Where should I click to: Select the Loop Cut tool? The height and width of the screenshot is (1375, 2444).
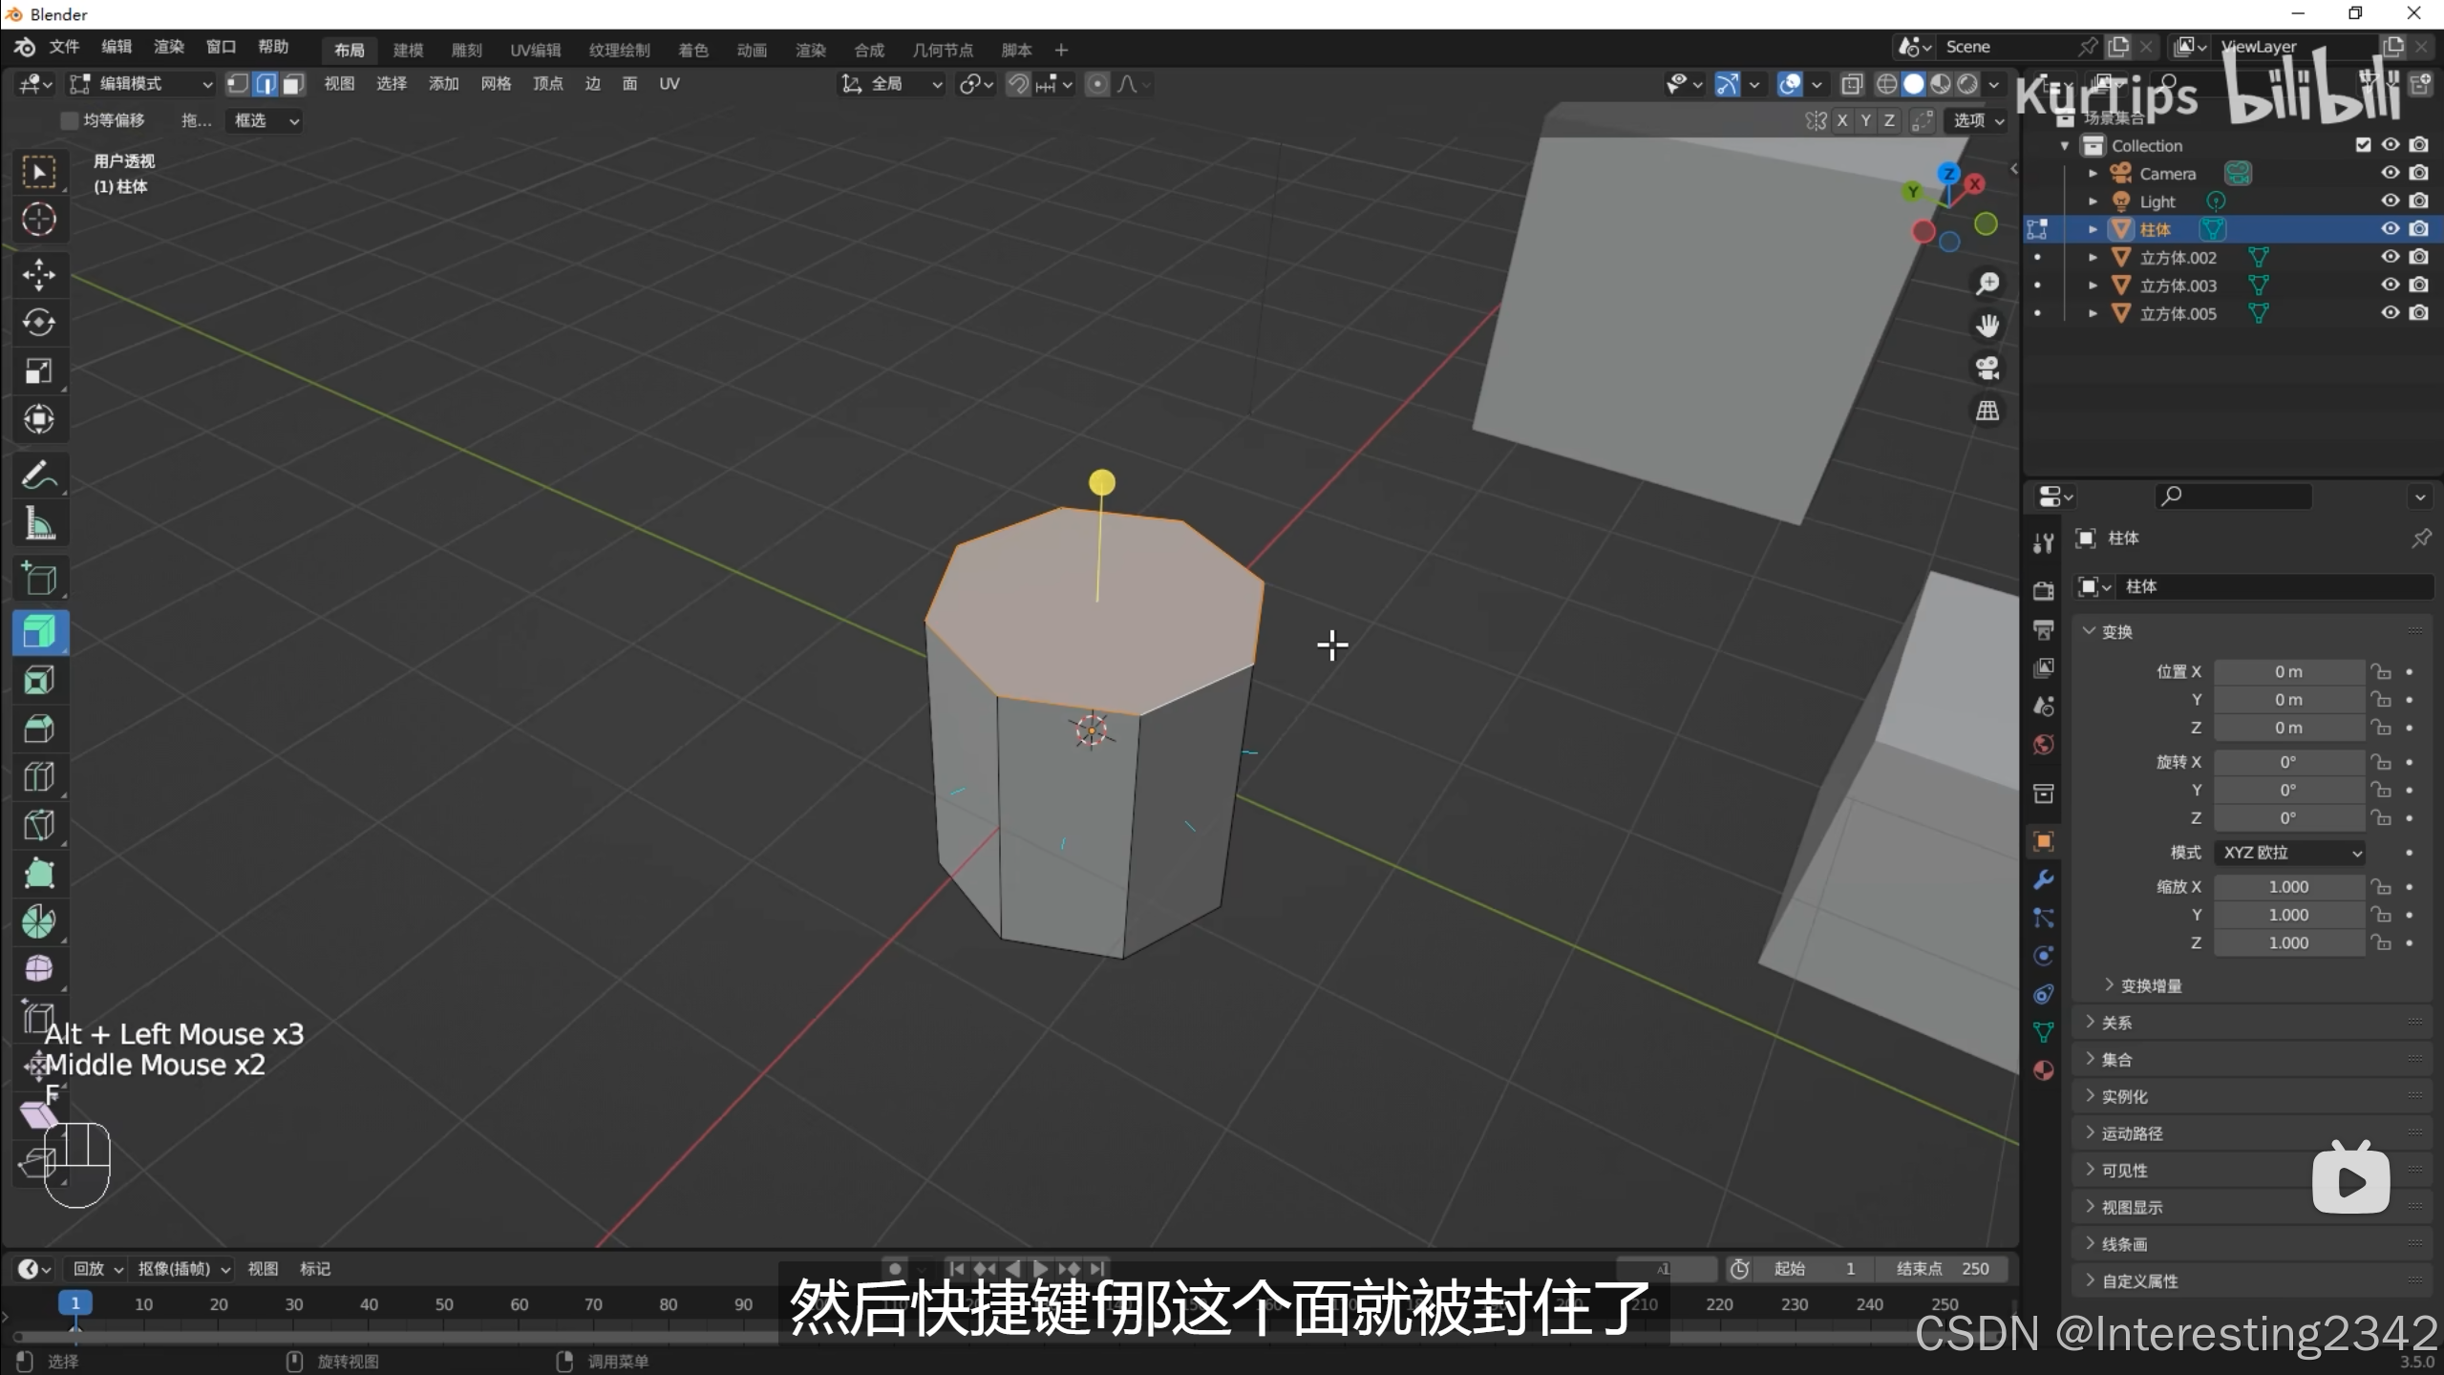point(39,776)
